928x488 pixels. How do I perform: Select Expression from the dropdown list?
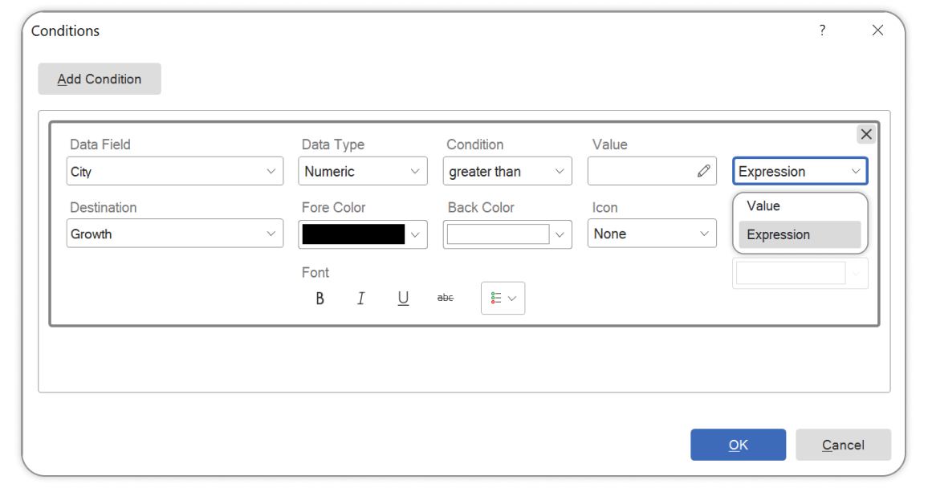[x=800, y=235]
